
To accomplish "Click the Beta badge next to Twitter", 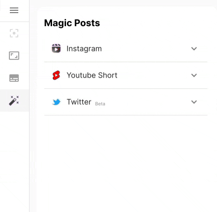I will [x=100, y=104].
